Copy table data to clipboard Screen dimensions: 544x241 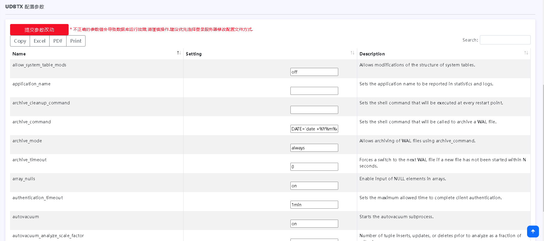pos(20,41)
